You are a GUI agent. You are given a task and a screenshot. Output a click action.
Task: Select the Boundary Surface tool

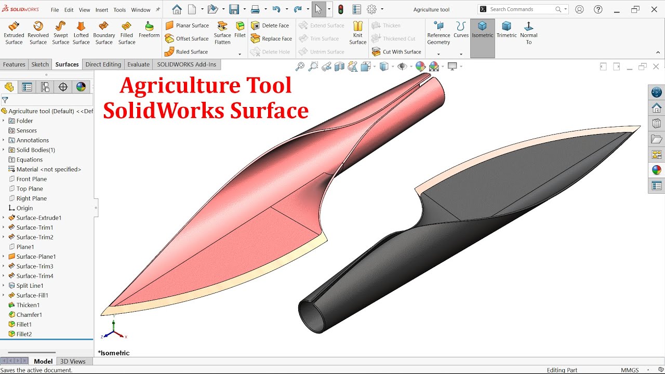[x=104, y=33]
